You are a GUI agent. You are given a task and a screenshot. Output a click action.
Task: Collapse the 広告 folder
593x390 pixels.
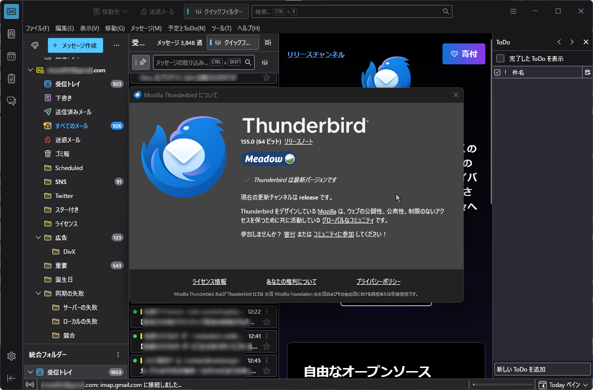point(38,237)
